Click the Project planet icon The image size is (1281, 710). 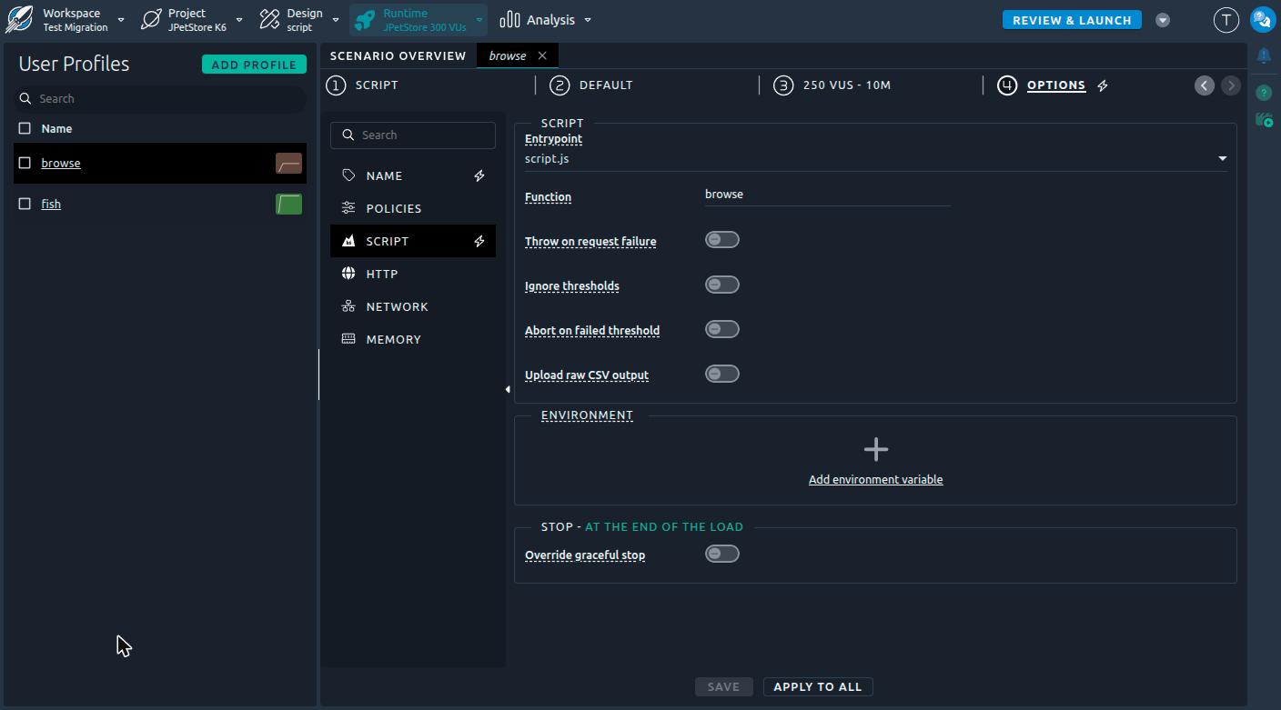click(151, 19)
